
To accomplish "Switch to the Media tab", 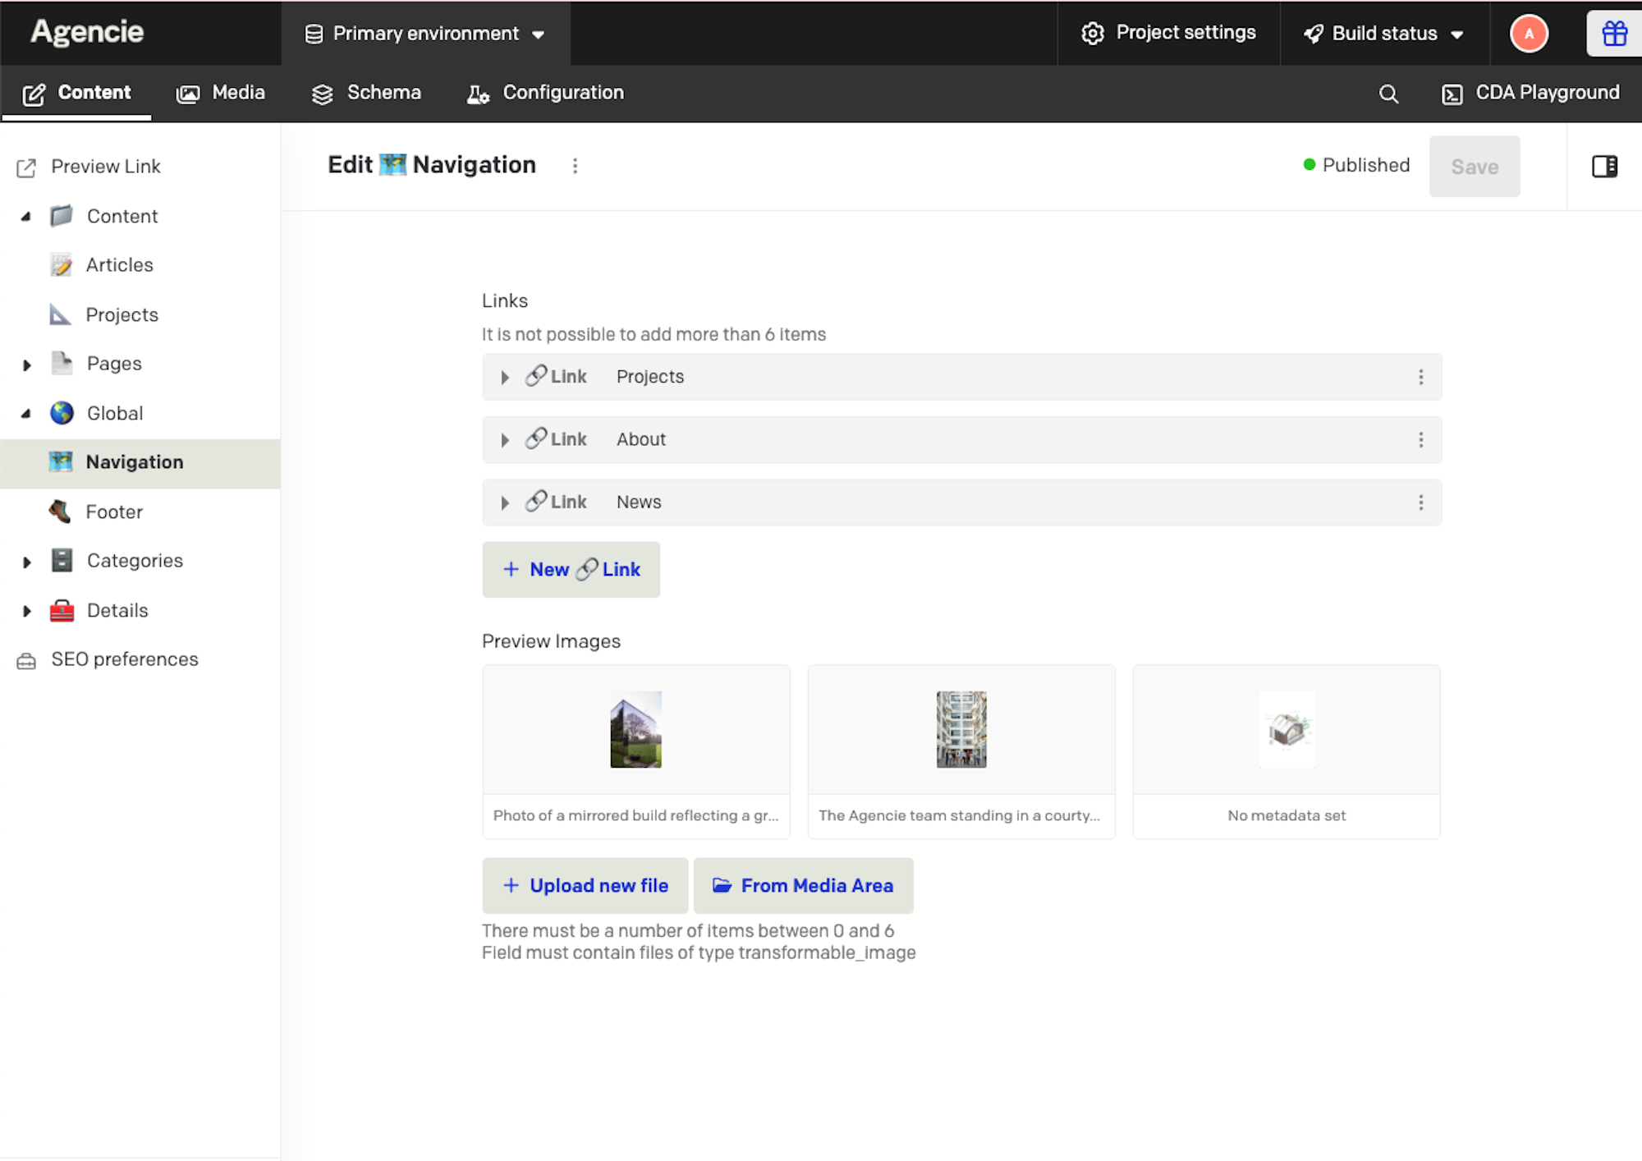I will click(221, 93).
